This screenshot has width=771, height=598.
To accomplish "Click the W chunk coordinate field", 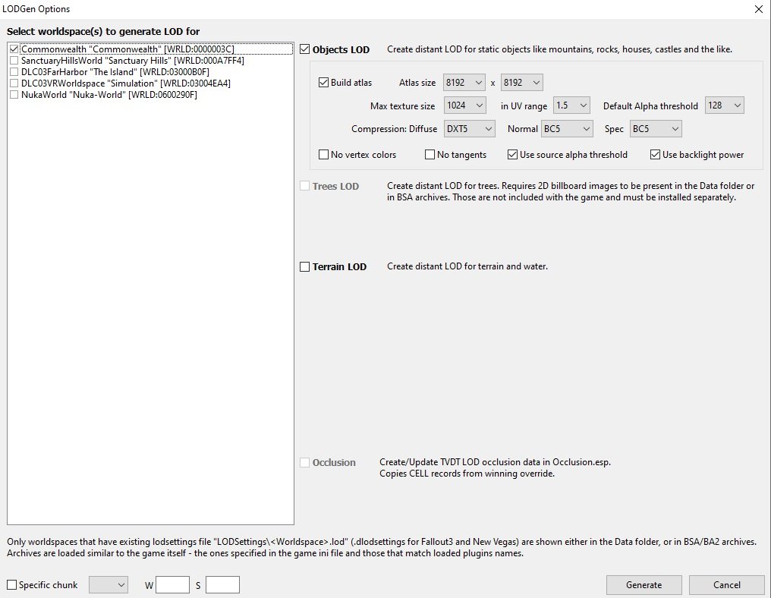I will tap(172, 585).
